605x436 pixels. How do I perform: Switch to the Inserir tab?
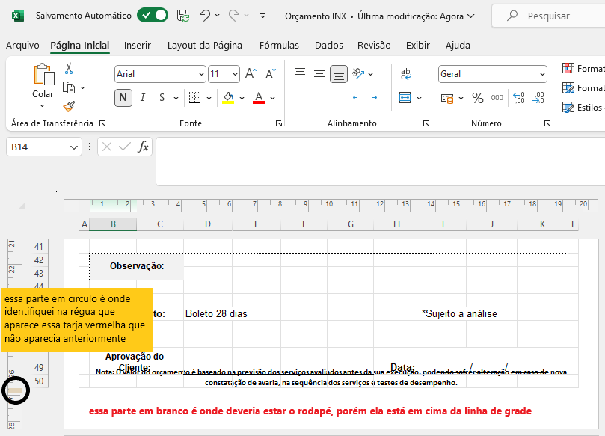pyautogui.click(x=138, y=46)
